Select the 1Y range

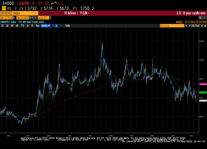(28, 26)
